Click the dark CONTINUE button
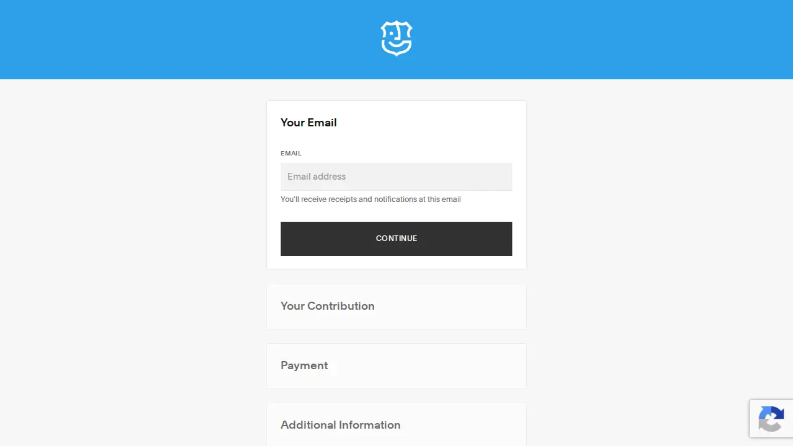 pyautogui.click(x=396, y=238)
